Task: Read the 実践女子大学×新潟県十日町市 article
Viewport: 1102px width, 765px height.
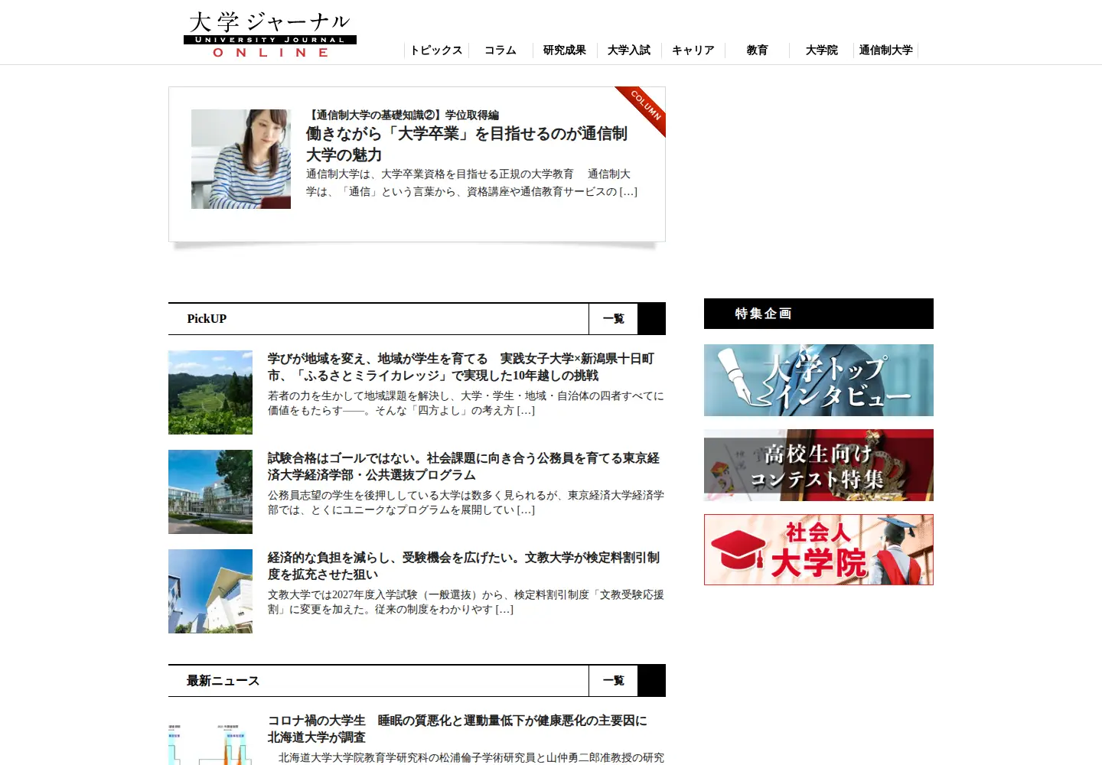Action: pyautogui.click(x=461, y=367)
